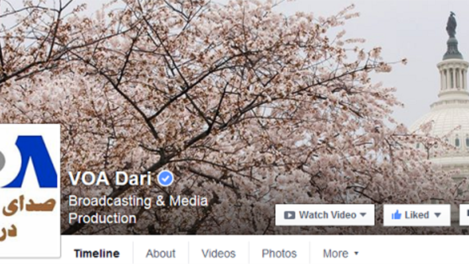Click the video camera icon in Watch Video
This screenshot has height=264, width=469.
point(290,215)
